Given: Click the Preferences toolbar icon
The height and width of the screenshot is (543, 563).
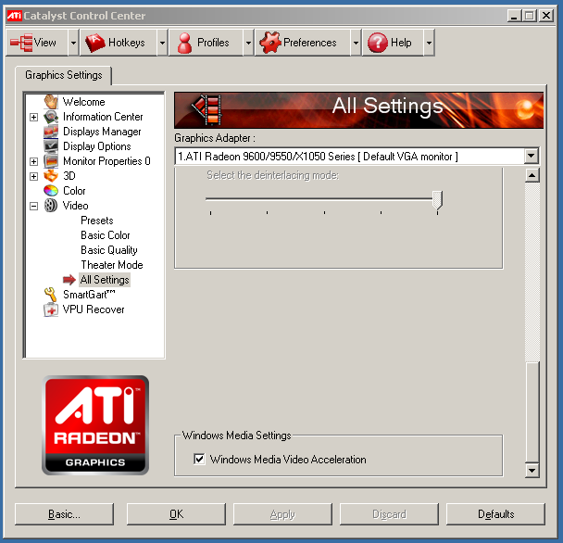Looking at the screenshot, I should click(x=269, y=43).
